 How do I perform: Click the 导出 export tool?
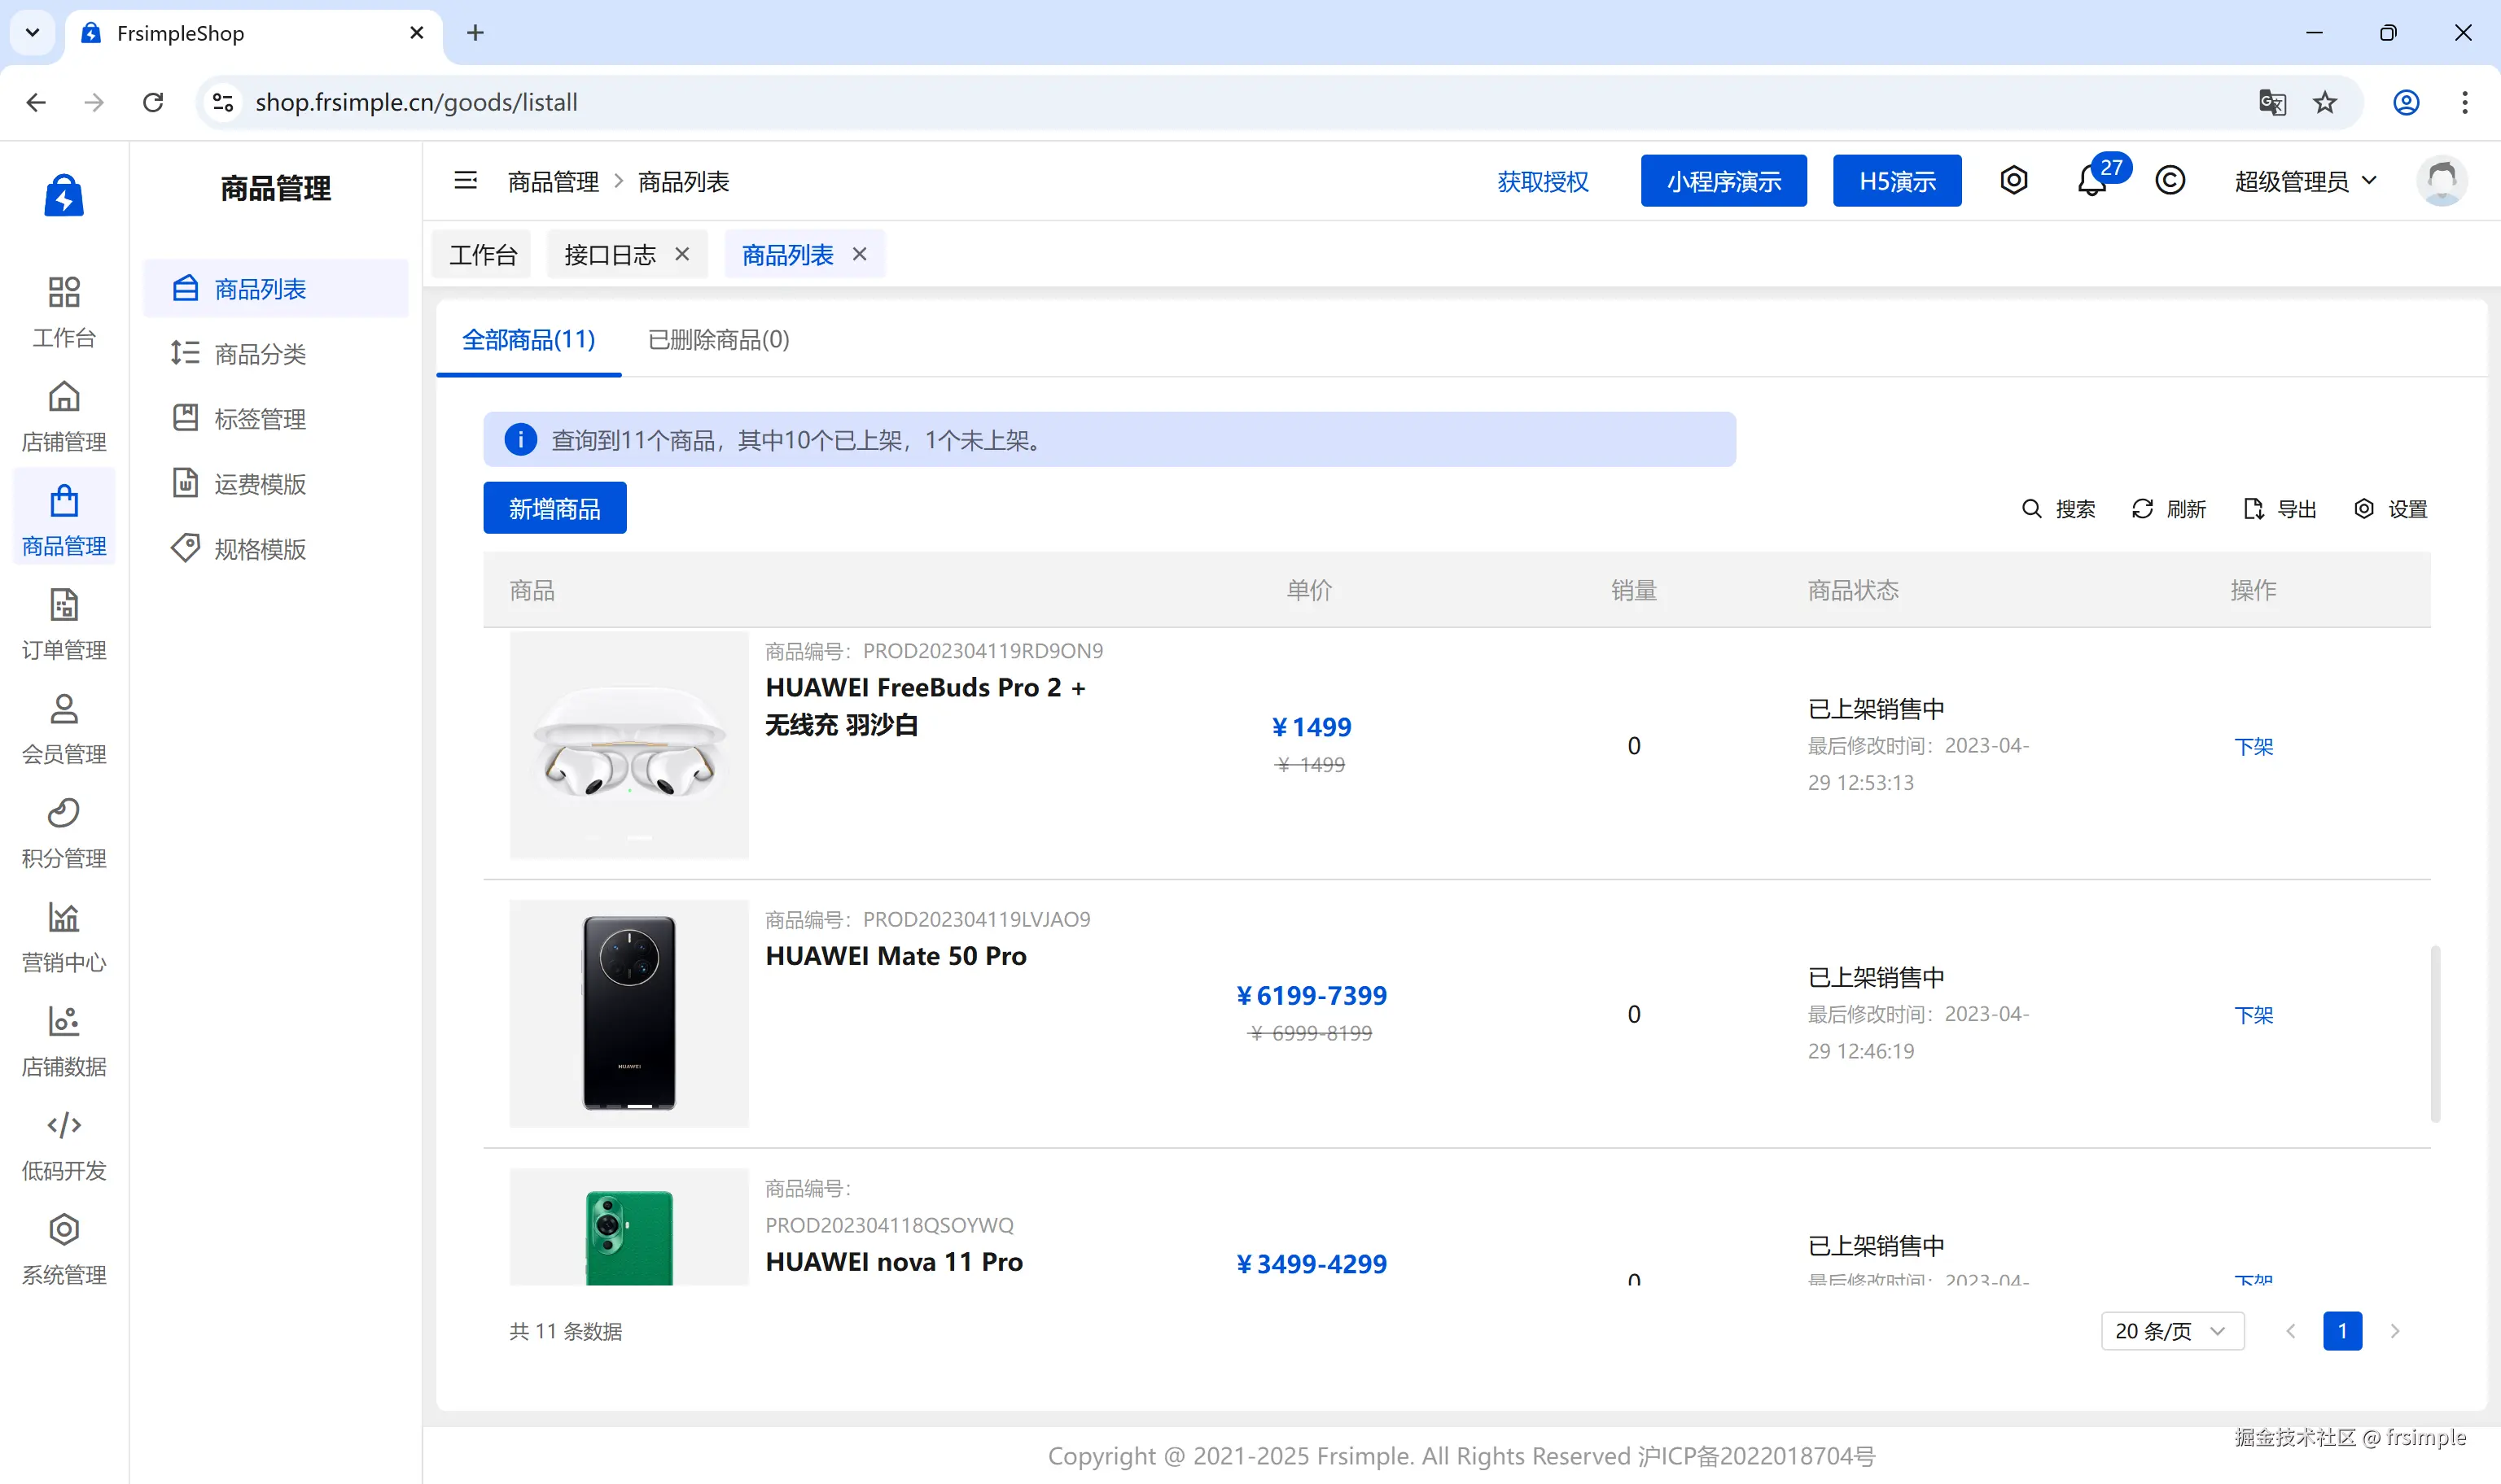(2280, 509)
